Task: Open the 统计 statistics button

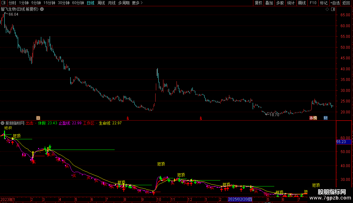Action: (x=291, y=3)
